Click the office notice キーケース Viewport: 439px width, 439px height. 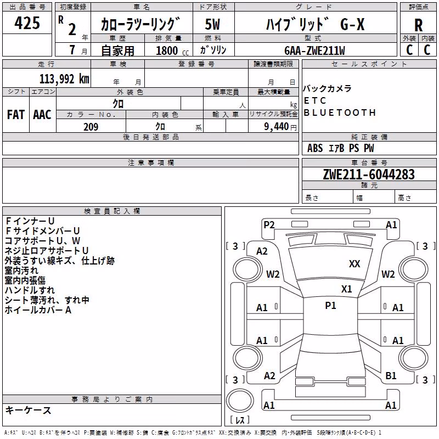pos(29,410)
